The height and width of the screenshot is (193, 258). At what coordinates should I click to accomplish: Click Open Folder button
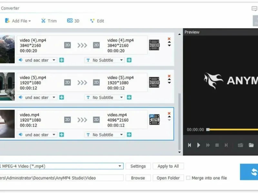coord(168,178)
